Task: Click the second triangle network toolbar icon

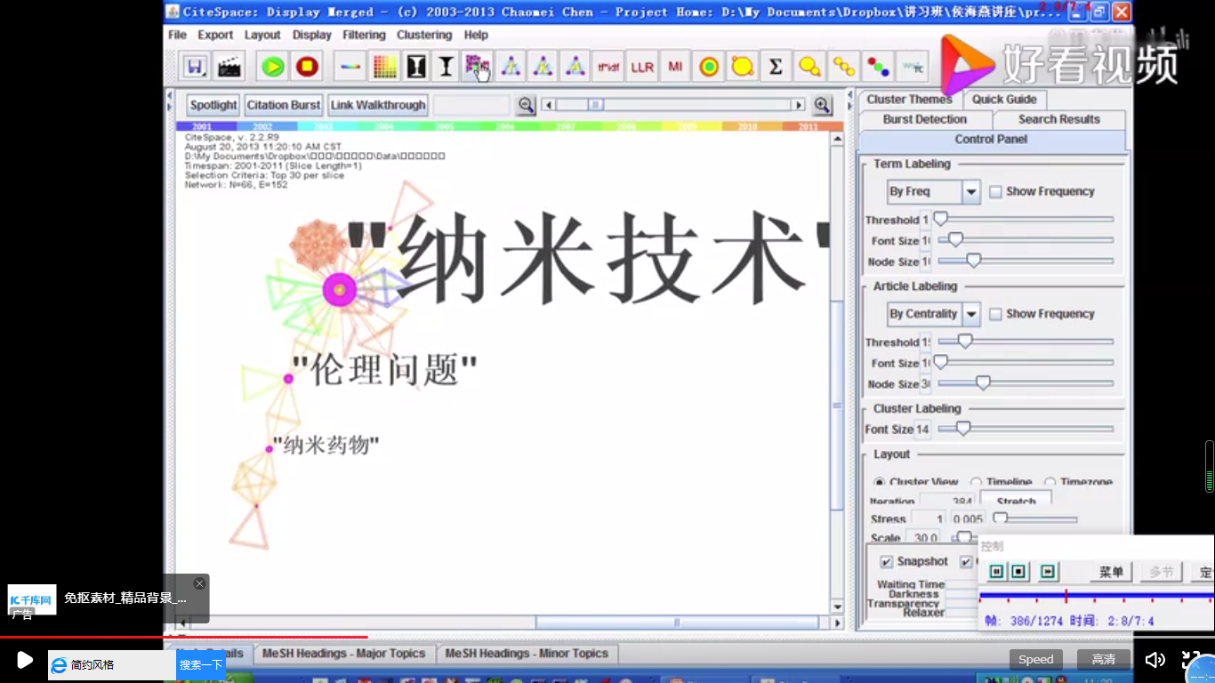Action: (x=543, y=67)
